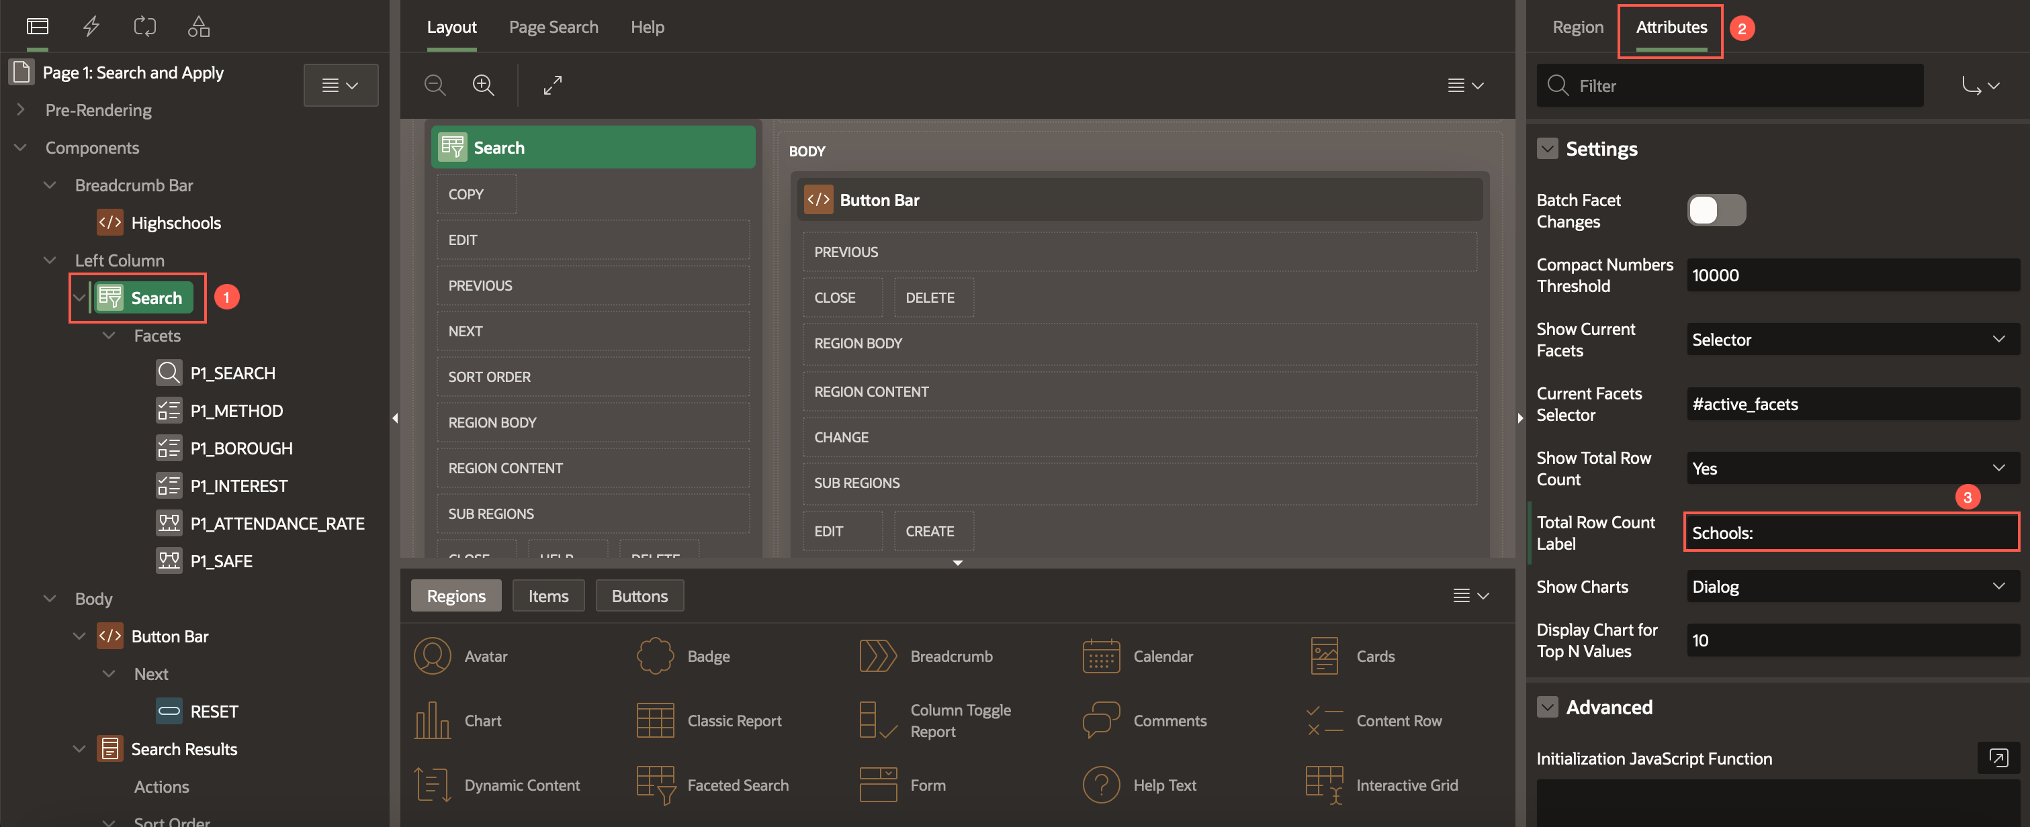Screen dimensions: 2030x827
Task: Pick the Form region from gallery
Action: coord(902,785)
